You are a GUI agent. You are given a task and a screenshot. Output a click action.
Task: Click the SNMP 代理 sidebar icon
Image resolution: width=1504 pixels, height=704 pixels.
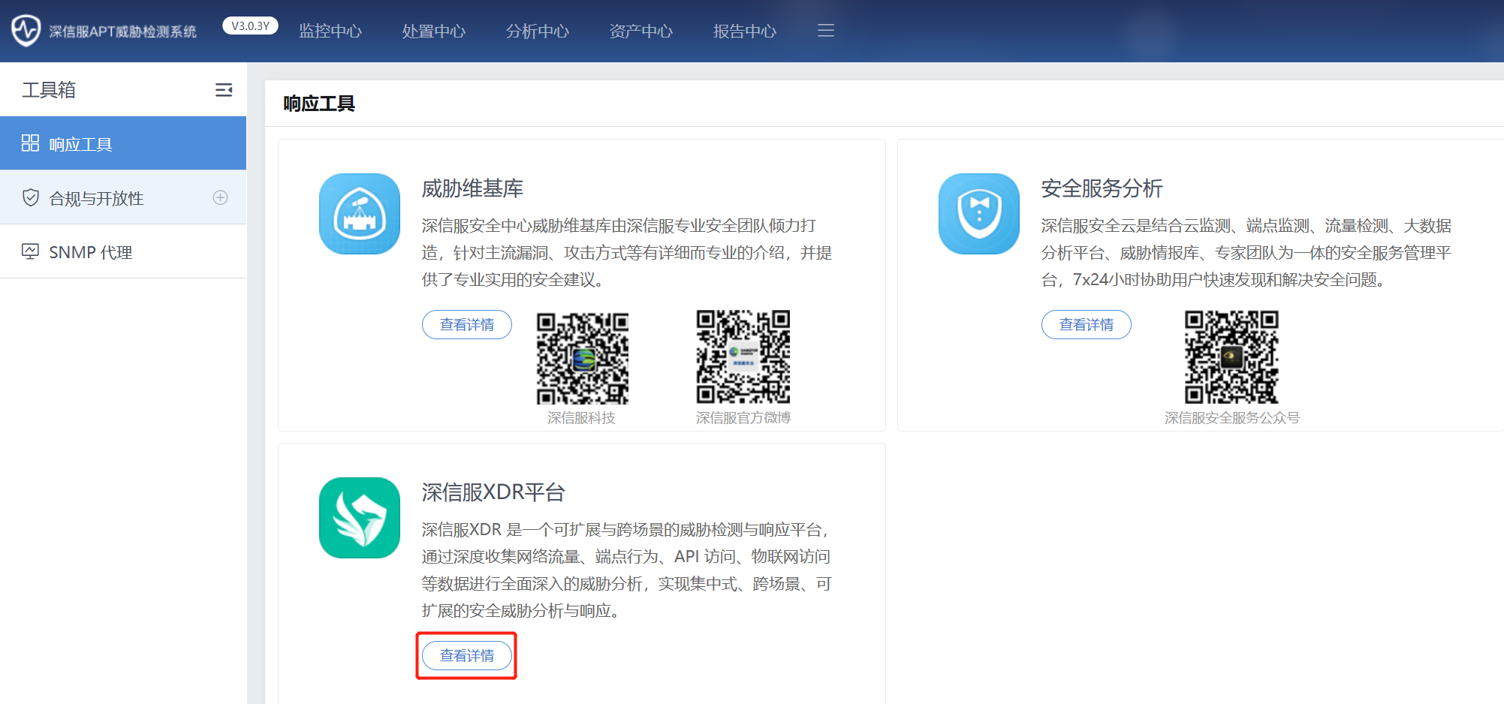coord(31,251)
